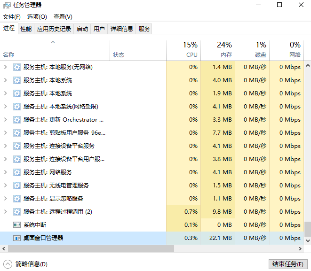Switch to the 性能 tab

[26, 29]
